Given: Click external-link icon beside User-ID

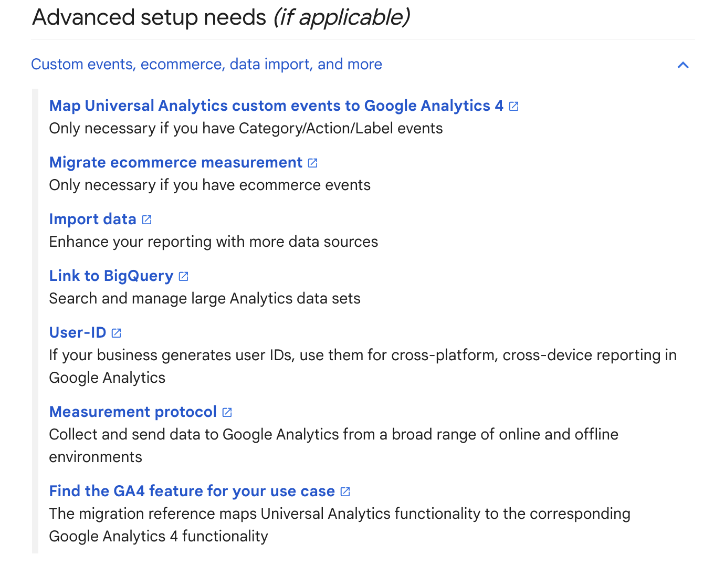Looking at the screenshot, I should tap(117, 333).
